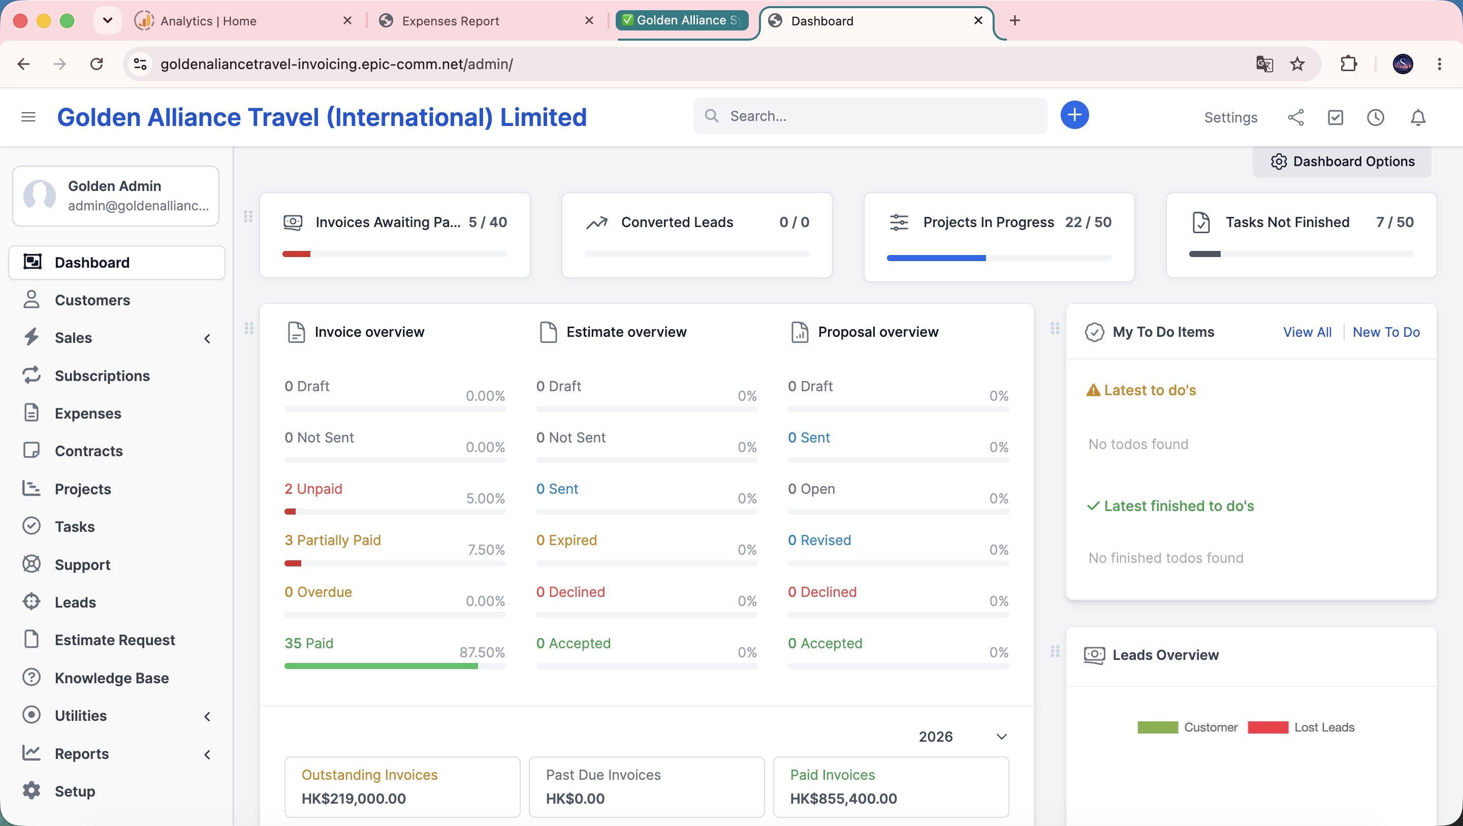This screenshot has width=1463, height=826.
Task: Click the Invoices Awaiting Payment progress bar
Action: [395, 254]
